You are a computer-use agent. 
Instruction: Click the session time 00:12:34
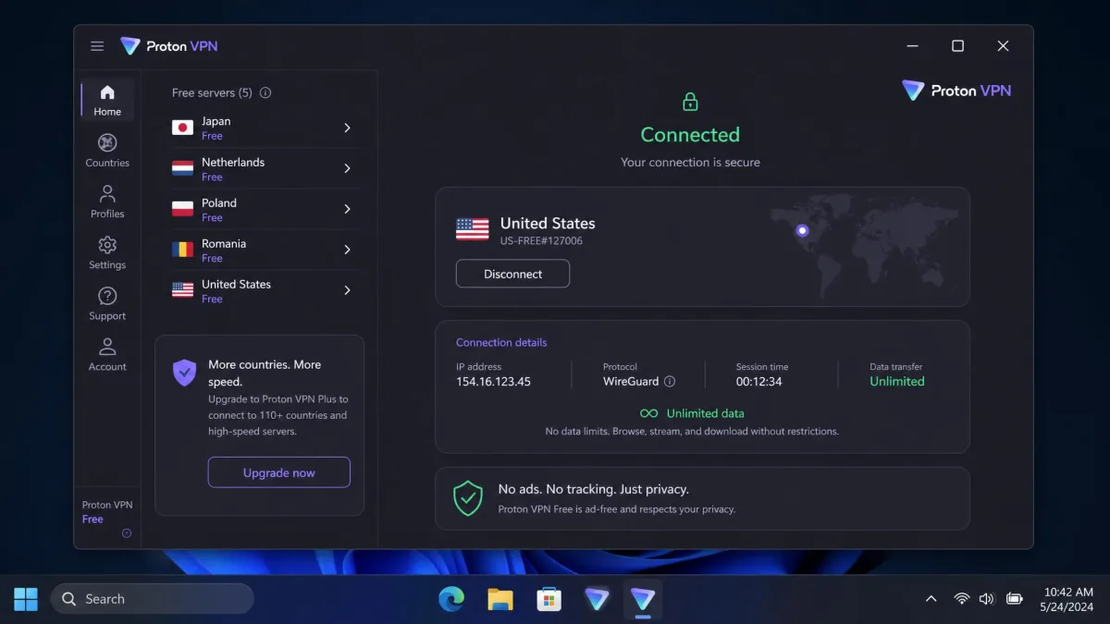[758, 382]
